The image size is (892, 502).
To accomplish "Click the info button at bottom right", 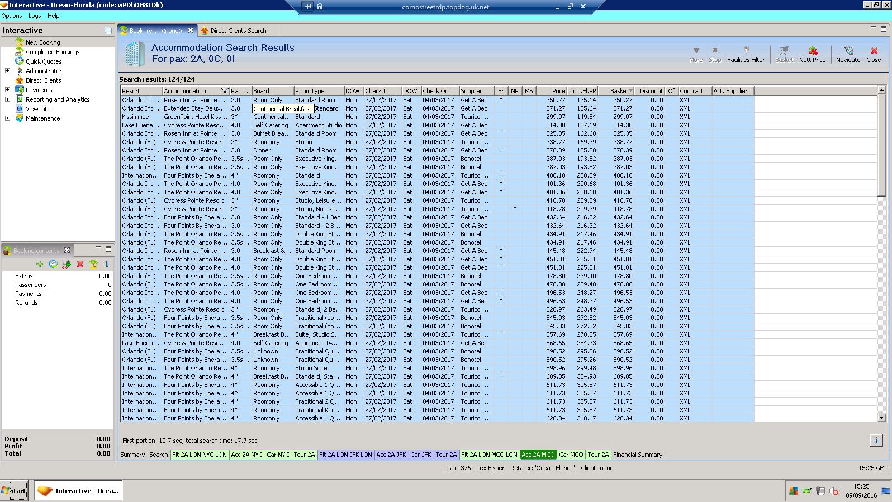I will click(x=876, y=441).
